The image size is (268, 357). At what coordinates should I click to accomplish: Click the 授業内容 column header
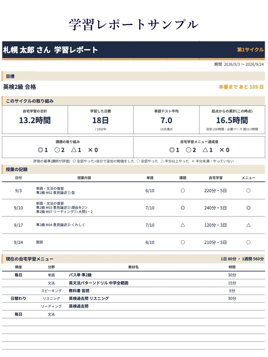click(x=84, y=178)
